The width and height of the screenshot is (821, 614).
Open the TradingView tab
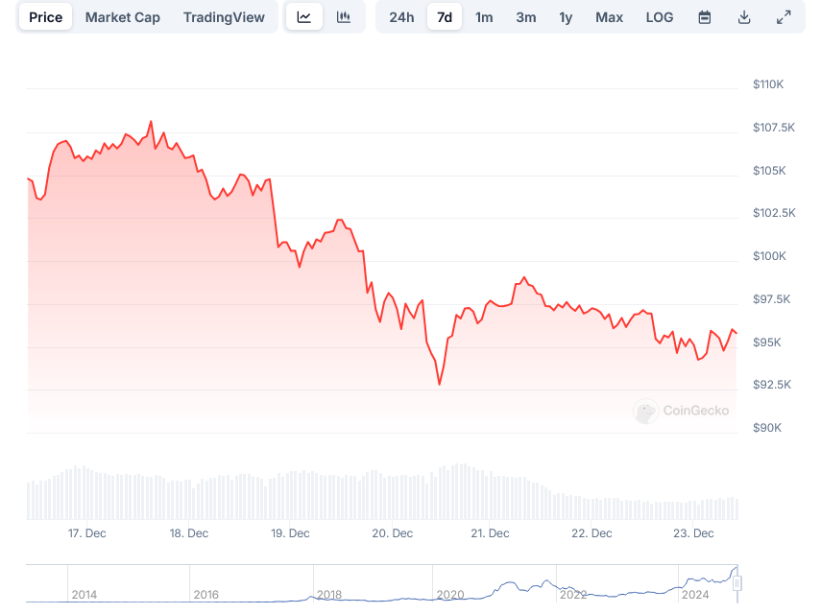click(224, 17)
